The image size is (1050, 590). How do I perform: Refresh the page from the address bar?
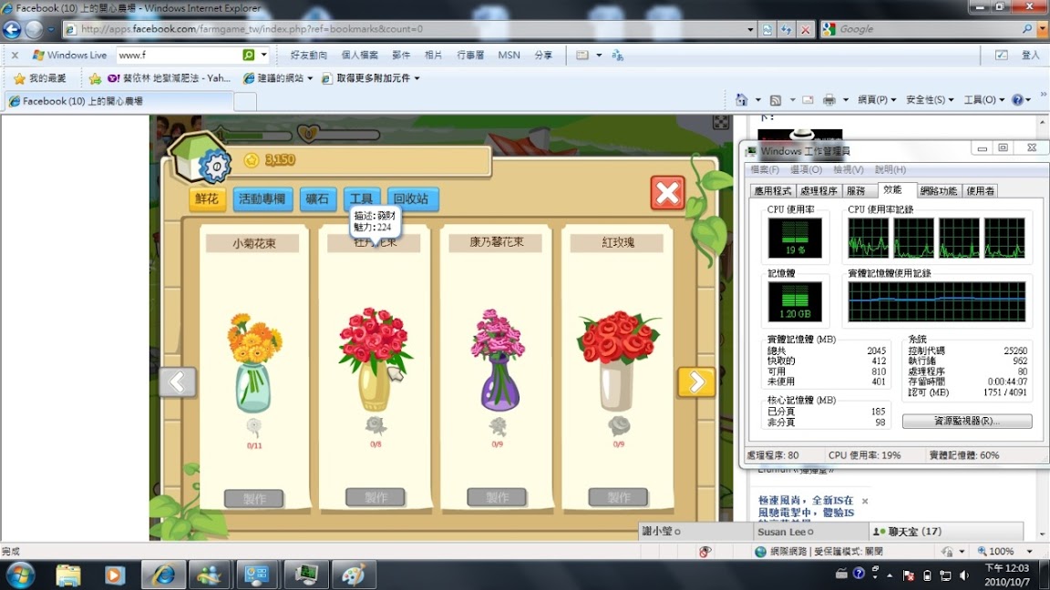(787, 29)
